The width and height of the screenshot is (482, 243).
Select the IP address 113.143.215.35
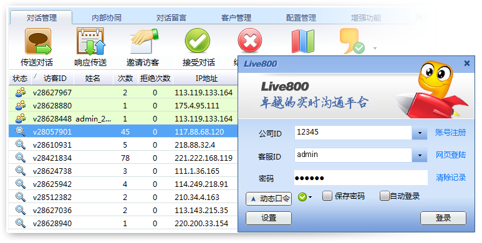[x=201, y=210]
